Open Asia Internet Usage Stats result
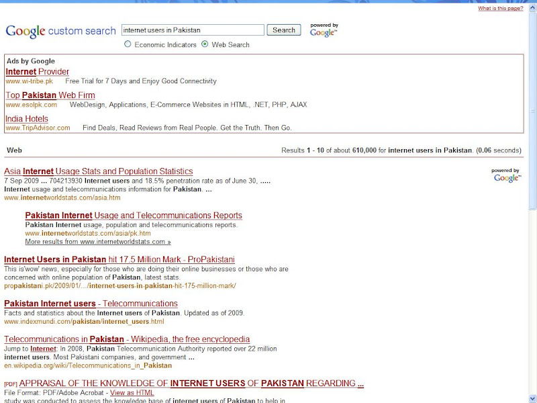This screenshot has height=403, width=537. [99, 171]
